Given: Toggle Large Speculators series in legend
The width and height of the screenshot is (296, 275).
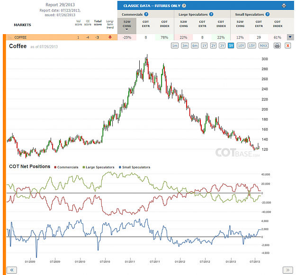Looking at the screenshot, I should pyautogui.click(x=99, y=167).
